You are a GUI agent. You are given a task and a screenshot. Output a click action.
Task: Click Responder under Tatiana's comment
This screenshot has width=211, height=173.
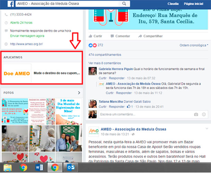coord(117,106)
